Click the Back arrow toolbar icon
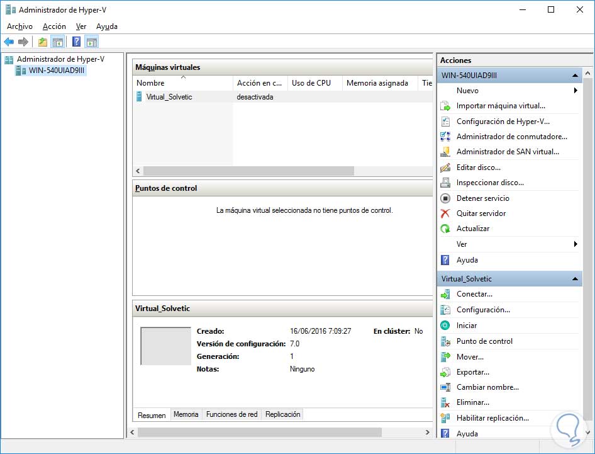Screen dimensions: 595x454 click(9, 42)
